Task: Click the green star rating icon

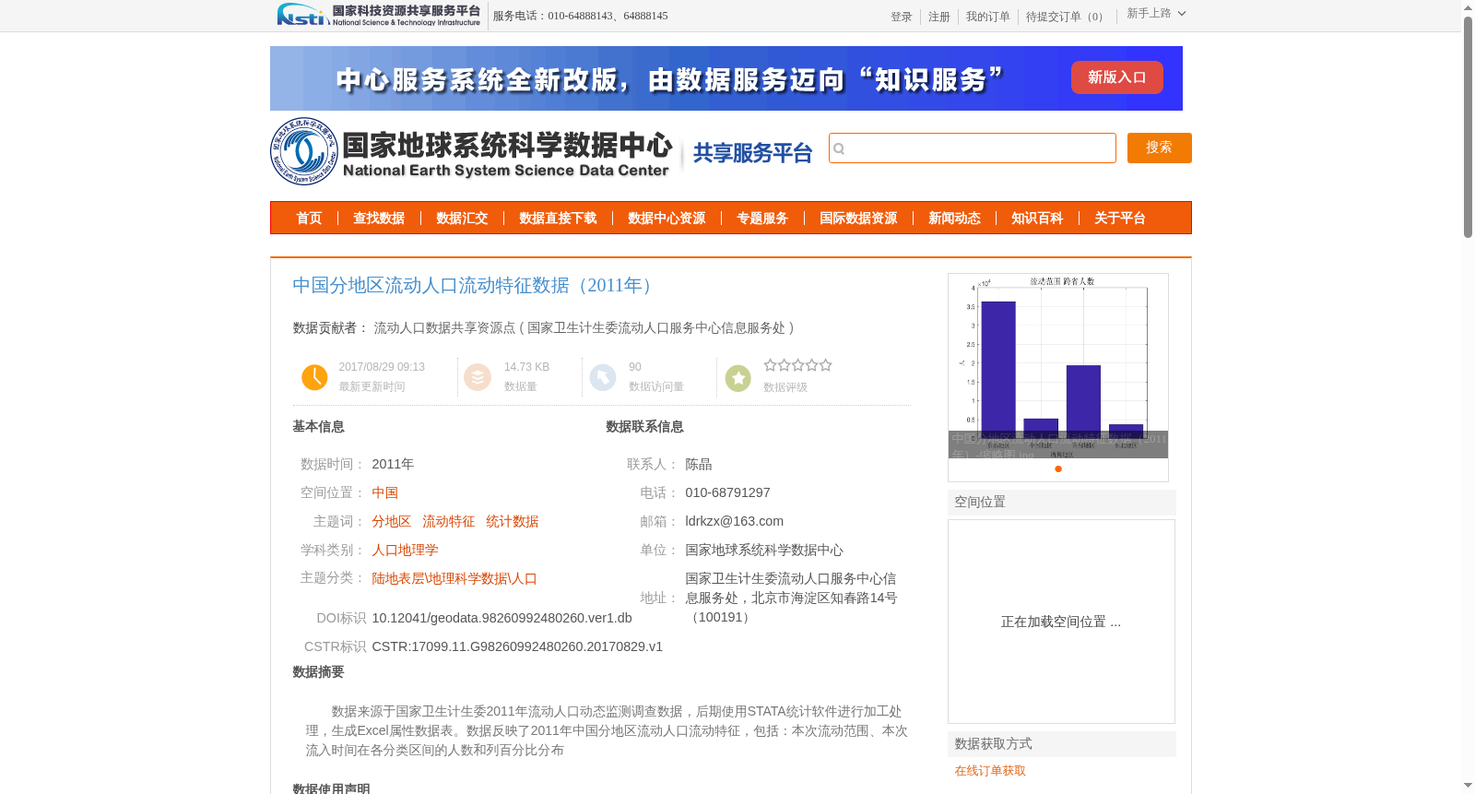Action: pyautogui.click(x=738, y=378)
